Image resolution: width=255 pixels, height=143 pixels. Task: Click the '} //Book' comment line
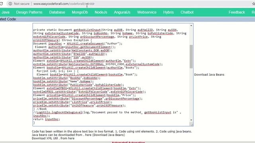[x=40, y=109]
